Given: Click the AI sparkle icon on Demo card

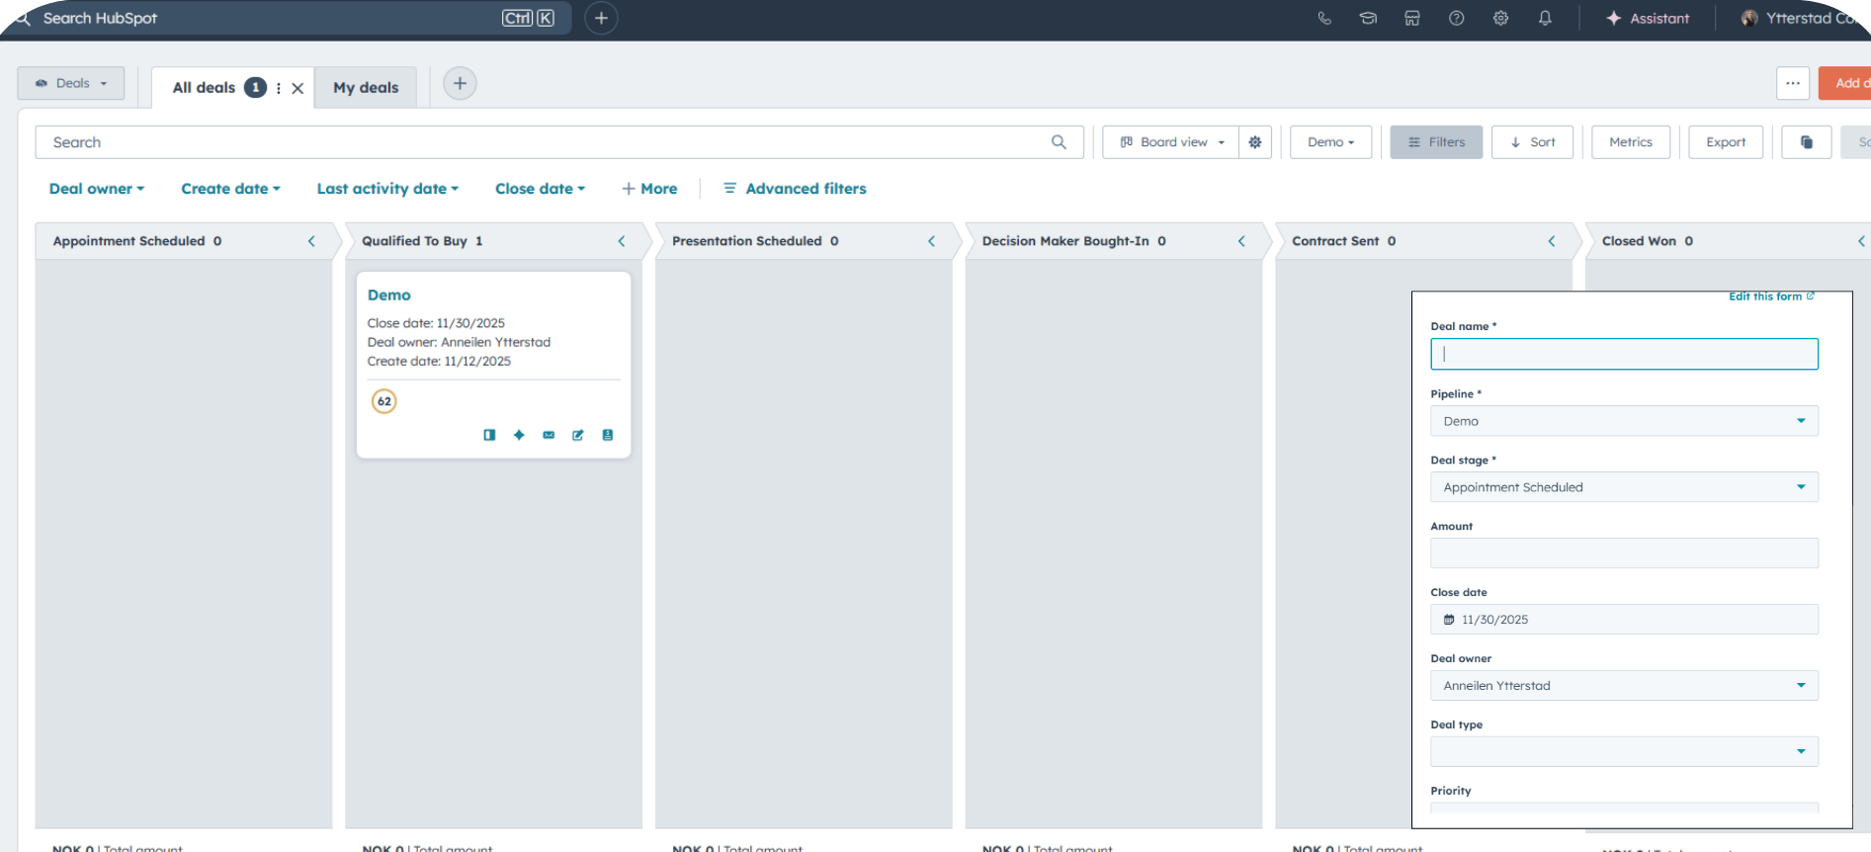Looking at the screenshot, I should tap(519, 435).
